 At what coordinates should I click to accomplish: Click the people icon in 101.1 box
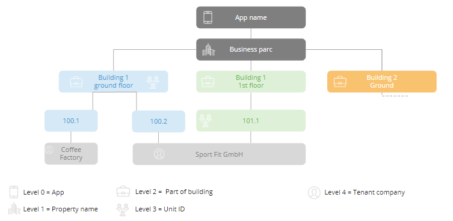click(205, 120)
